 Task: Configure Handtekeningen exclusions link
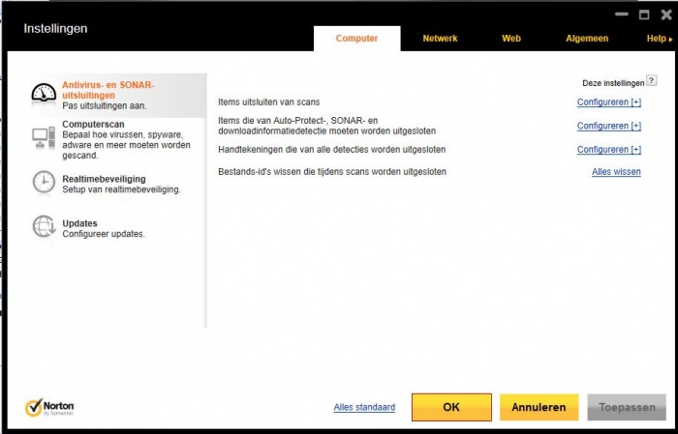click(609, 150)
